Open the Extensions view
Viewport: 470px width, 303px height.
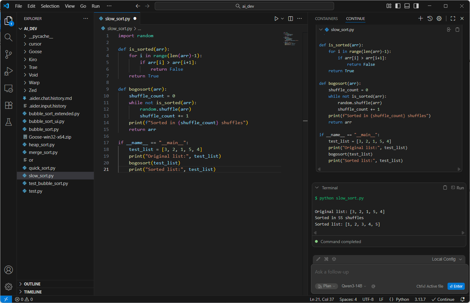pos(9,105)
